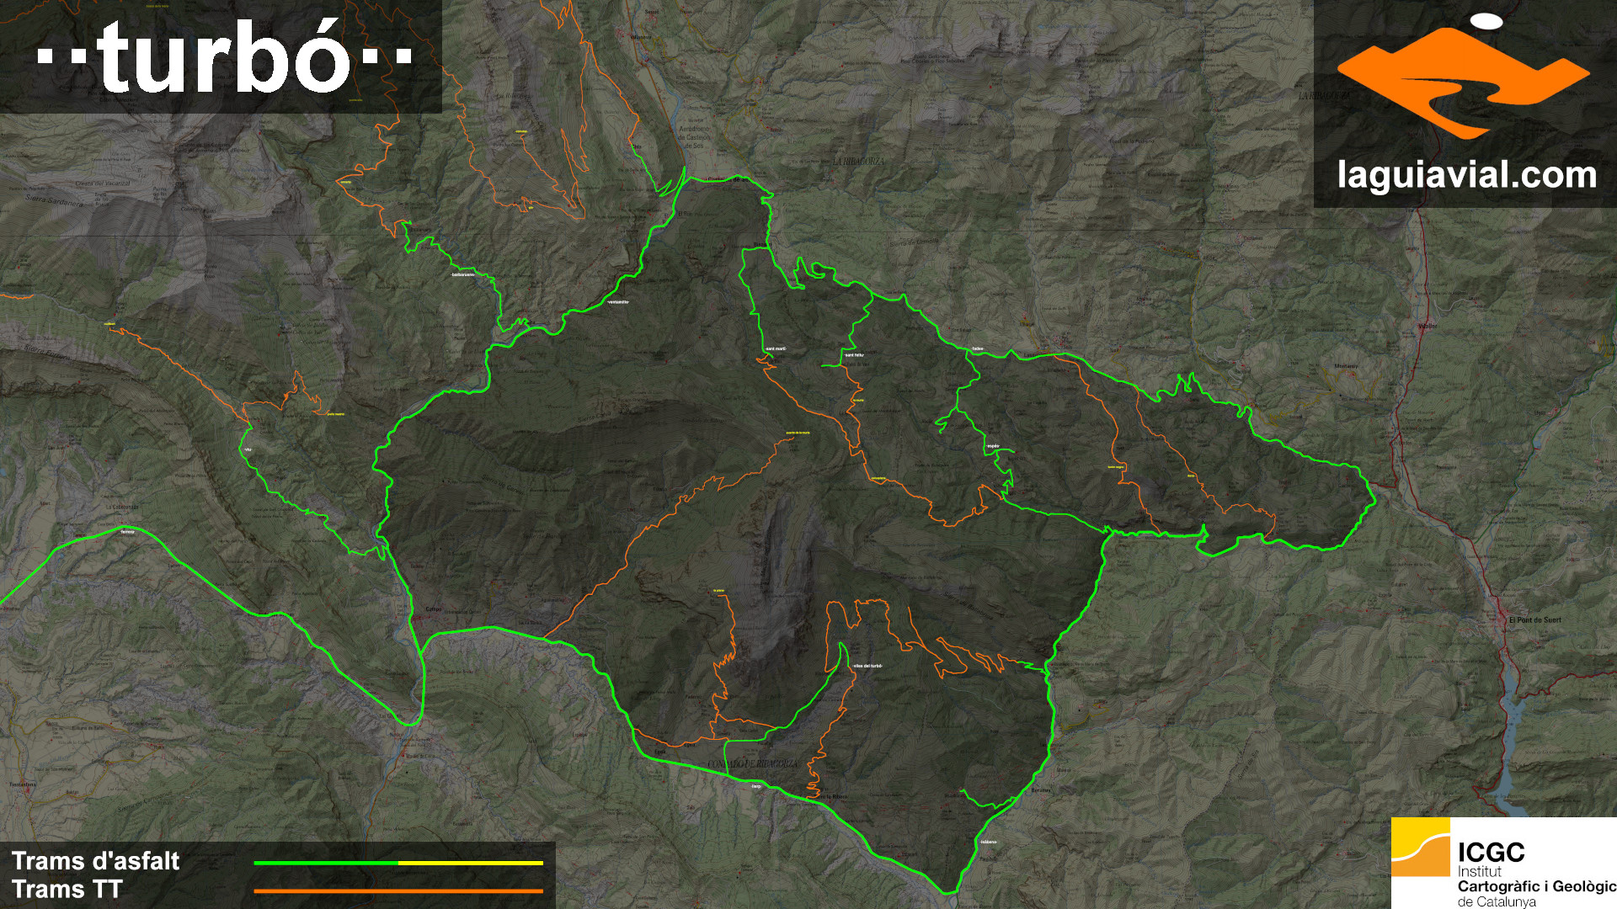Click the espés map label

992,446
